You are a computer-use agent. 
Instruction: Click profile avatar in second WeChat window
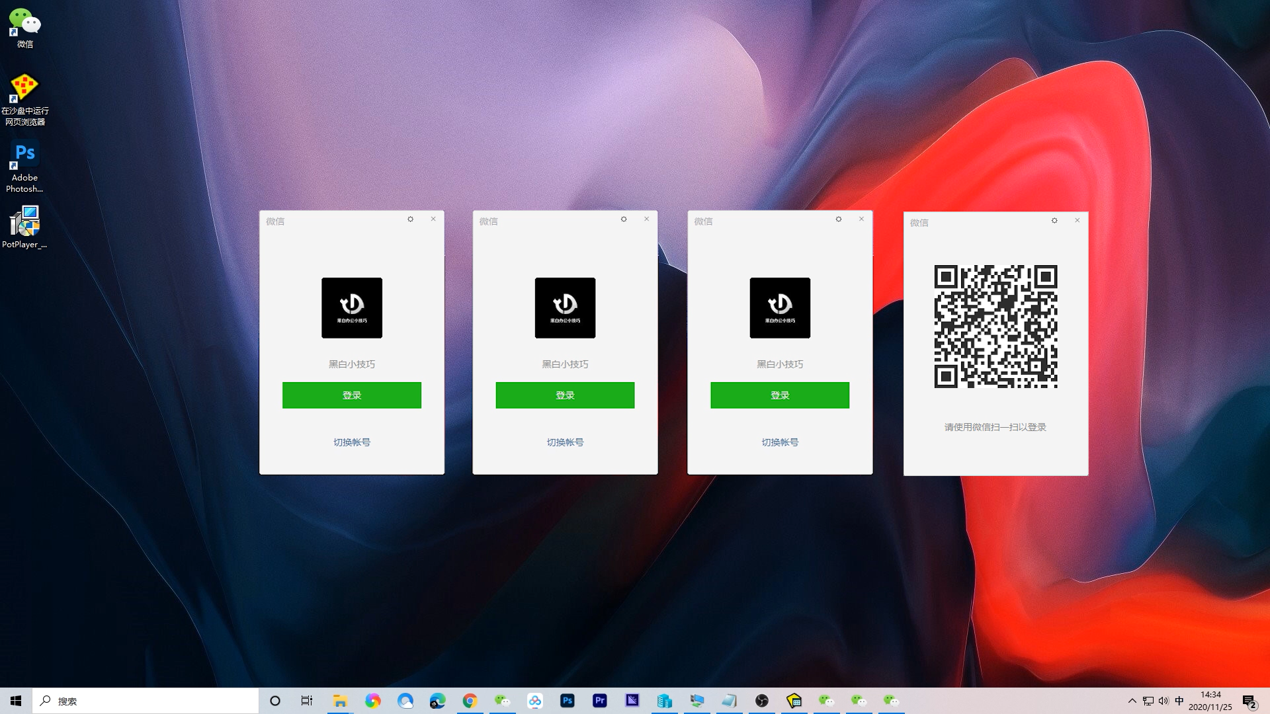tap(565, 308)
